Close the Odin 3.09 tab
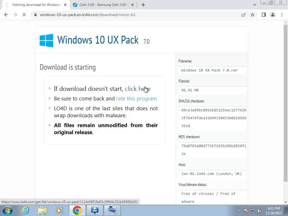Image resolution: width=288 pixels, height=216 pixels. 132,5
